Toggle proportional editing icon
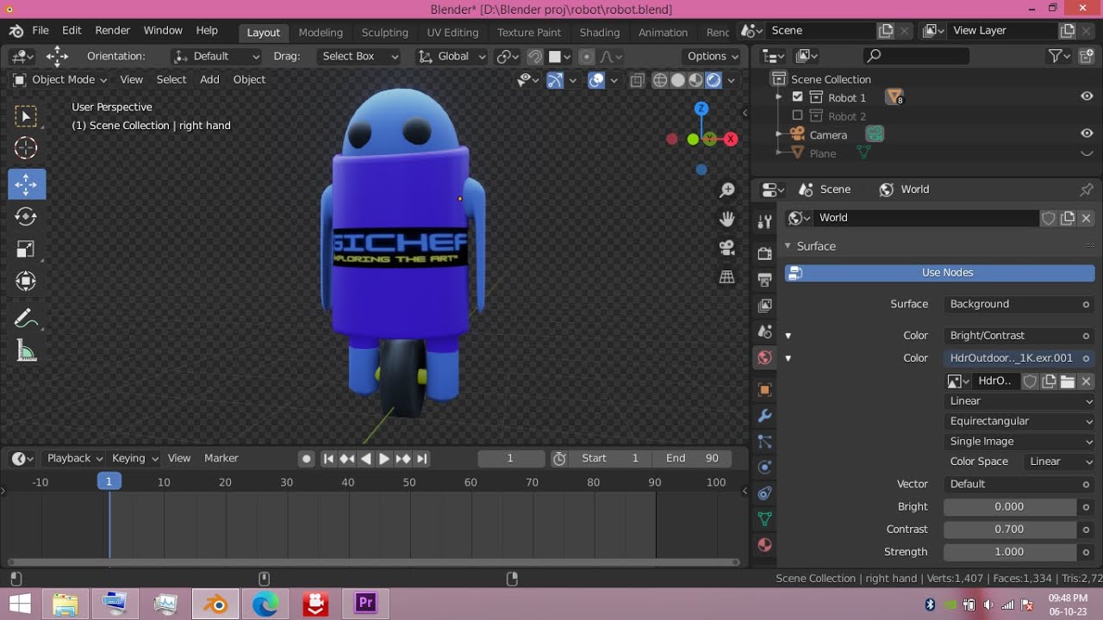 click(x=587, y=56)
